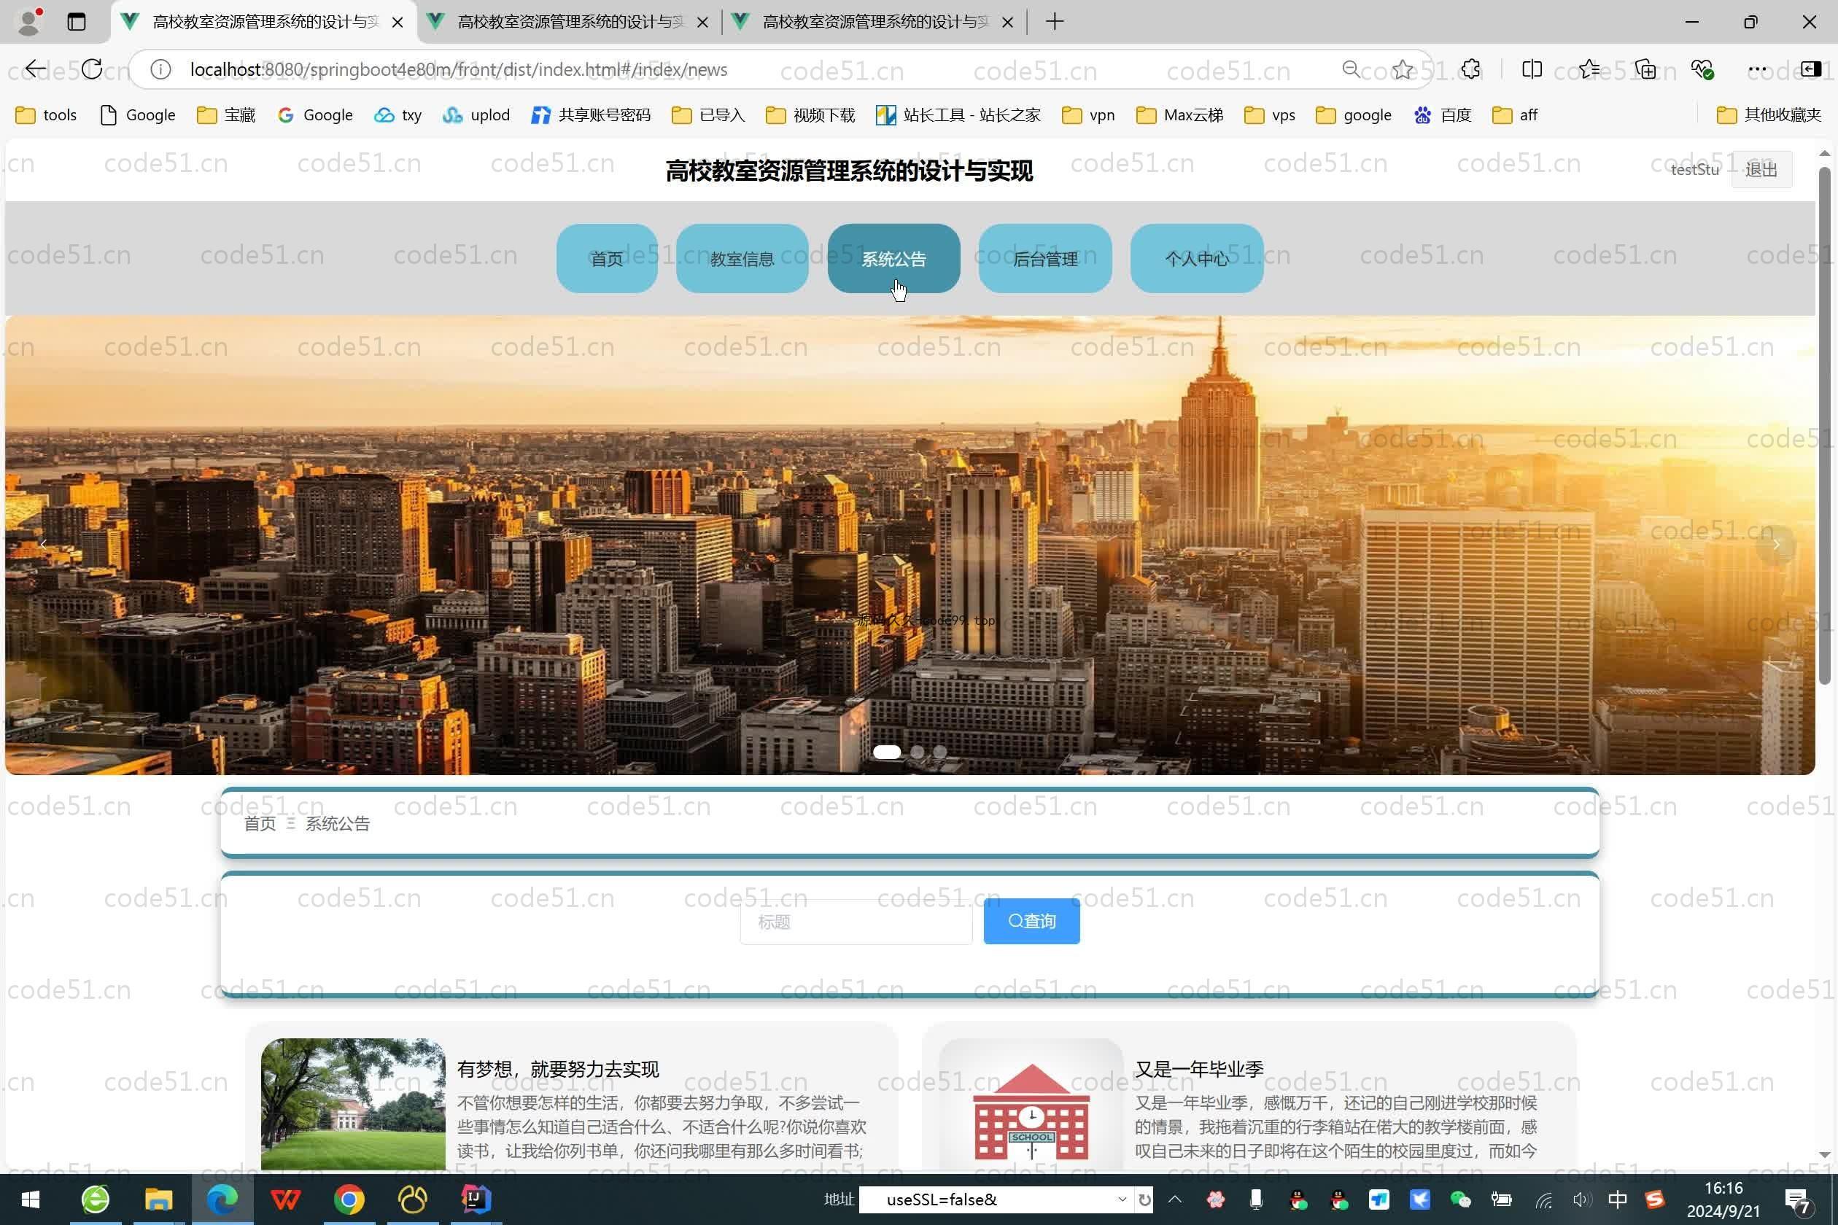Open the tab actions menu icon
This screenshot has height=1225, width=1838.
[x=77, y=22]
